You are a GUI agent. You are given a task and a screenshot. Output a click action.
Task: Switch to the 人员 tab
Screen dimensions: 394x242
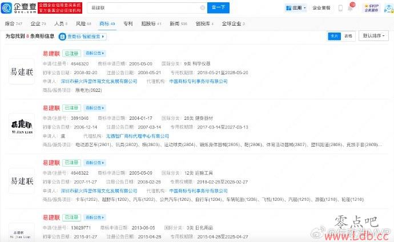[x=61, y=23]
